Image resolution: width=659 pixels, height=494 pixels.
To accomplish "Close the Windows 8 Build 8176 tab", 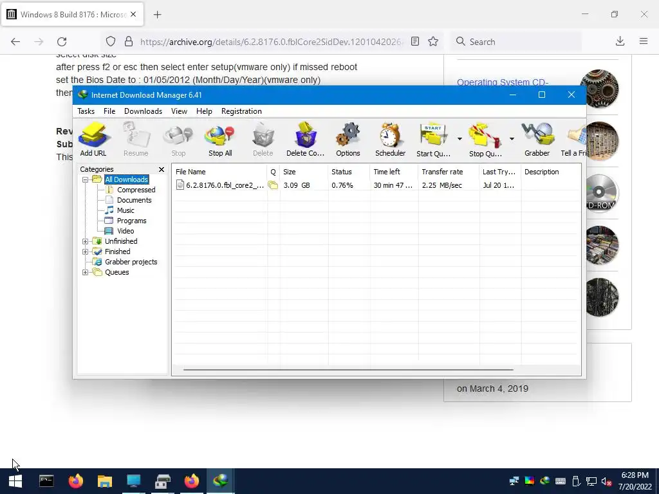I will tap(133, 14).
